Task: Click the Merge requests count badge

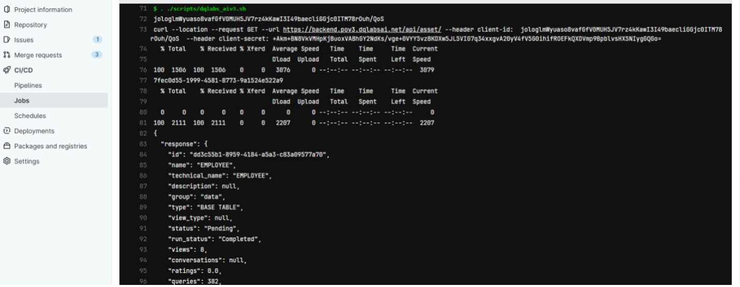Action: [96, 55]
